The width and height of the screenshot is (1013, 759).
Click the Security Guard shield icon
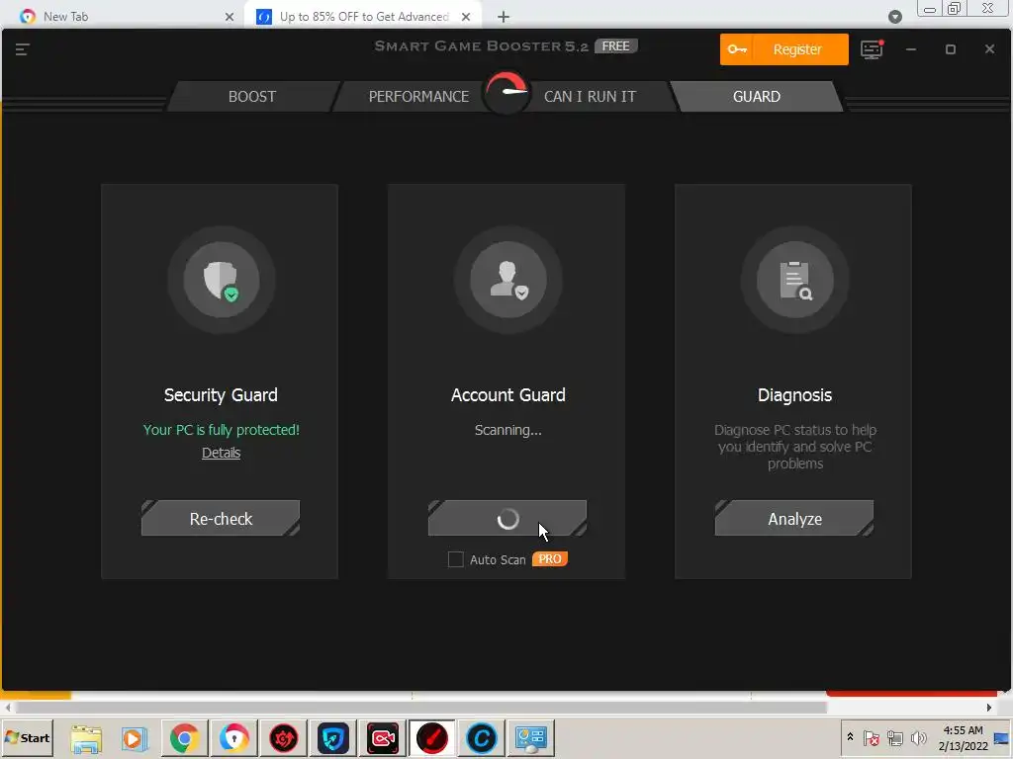(x=221, y=280)
